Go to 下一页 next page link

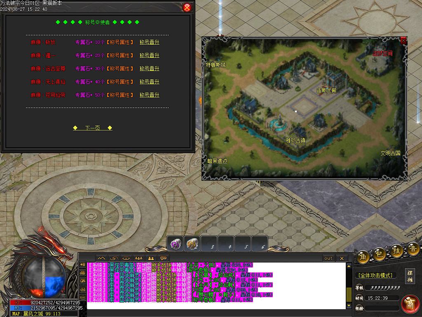(93, 128)
